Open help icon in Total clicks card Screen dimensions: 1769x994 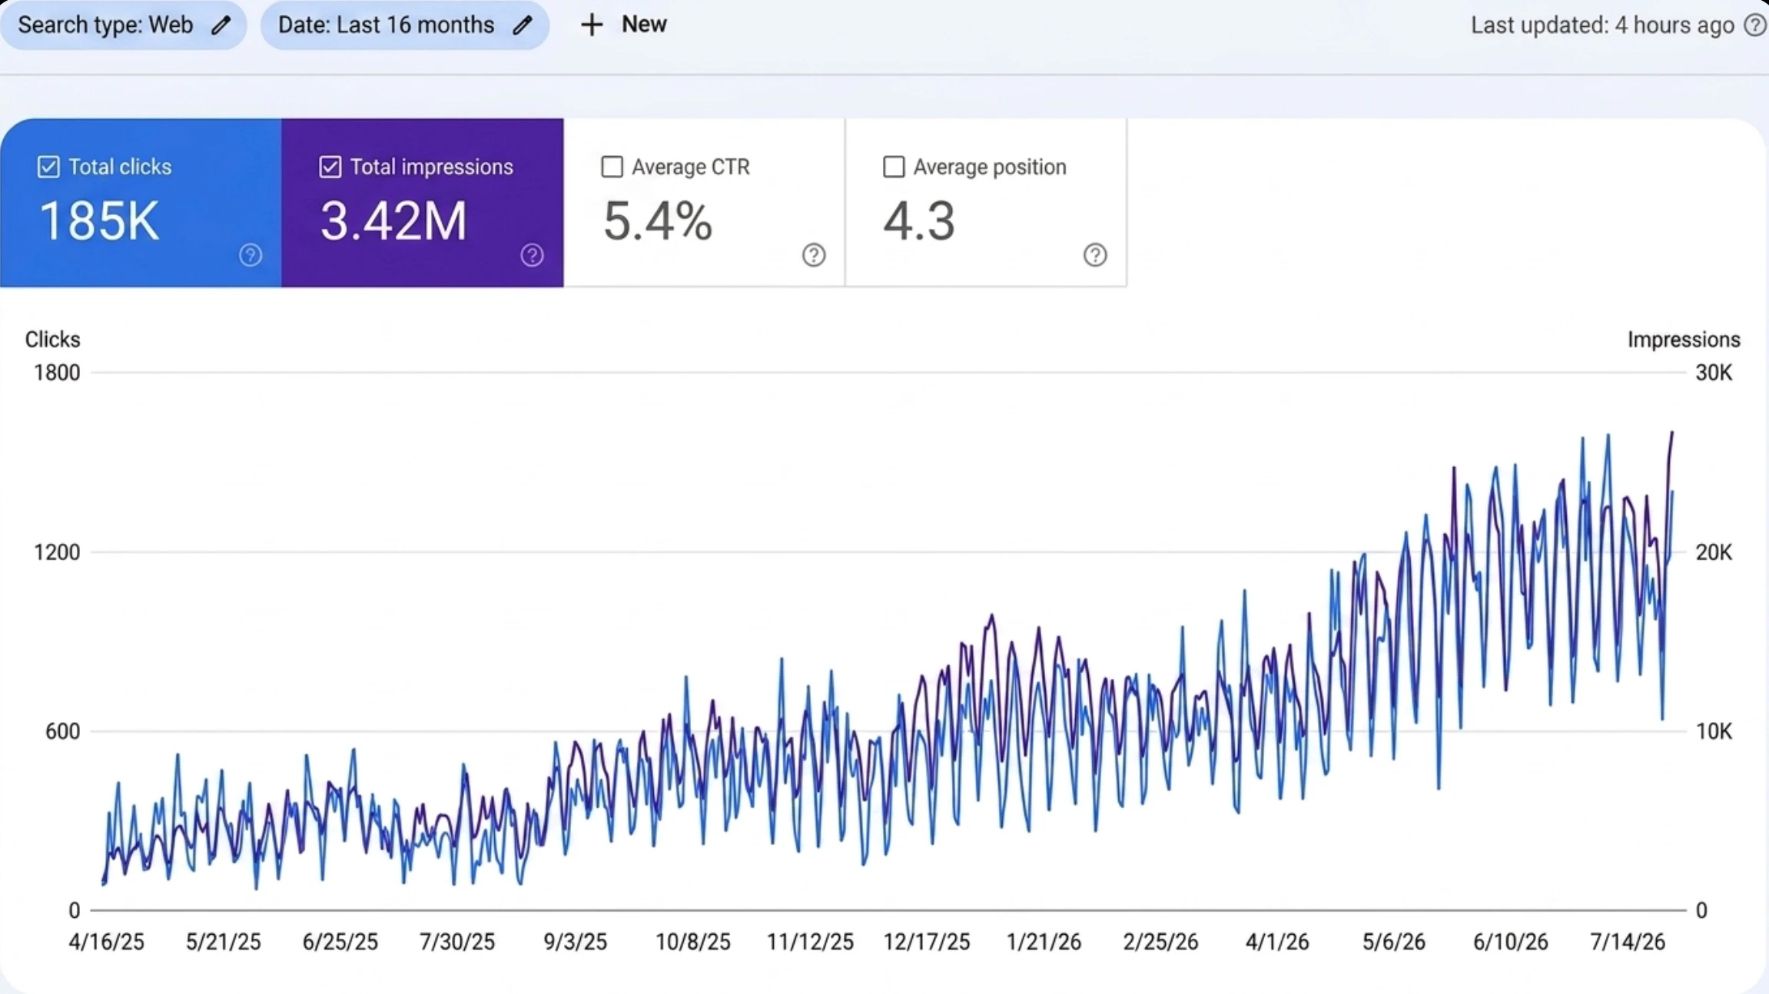click(251, 255)
